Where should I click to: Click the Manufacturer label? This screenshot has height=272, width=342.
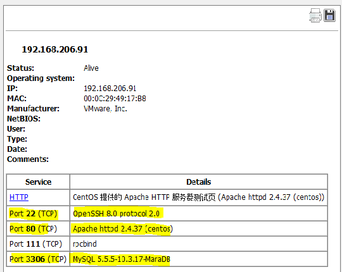(x=33, y=108)
